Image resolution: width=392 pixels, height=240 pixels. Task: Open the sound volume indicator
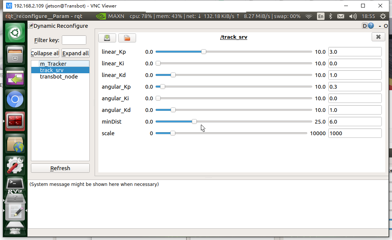point(353,17)
